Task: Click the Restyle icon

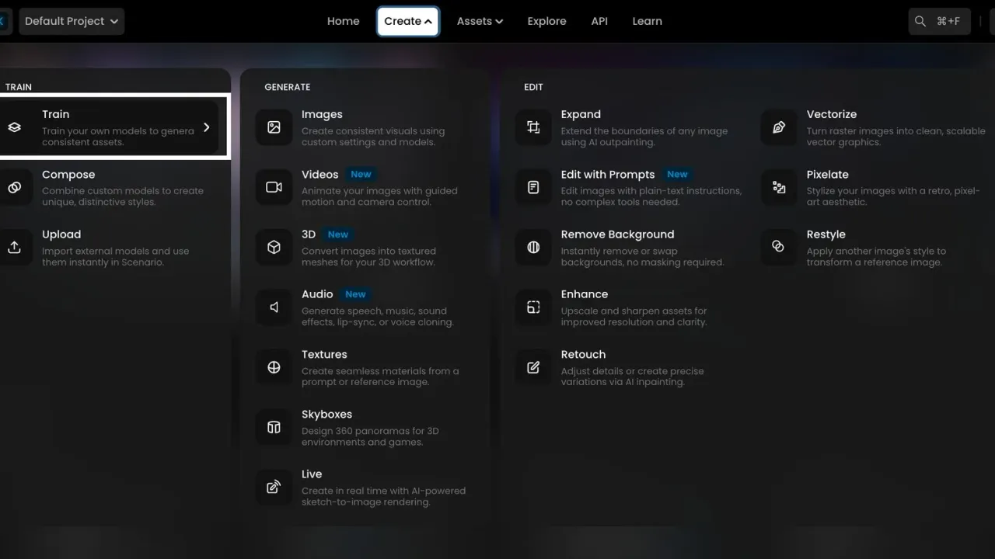Action: 779,247
